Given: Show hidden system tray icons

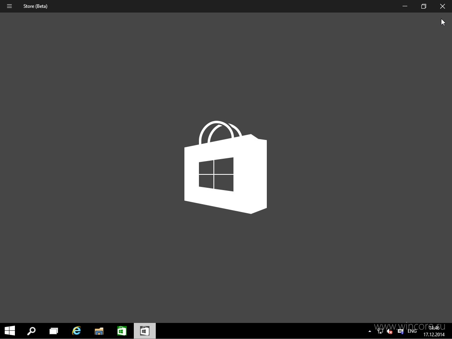Looking at the screenshot, I should [370, 331].
